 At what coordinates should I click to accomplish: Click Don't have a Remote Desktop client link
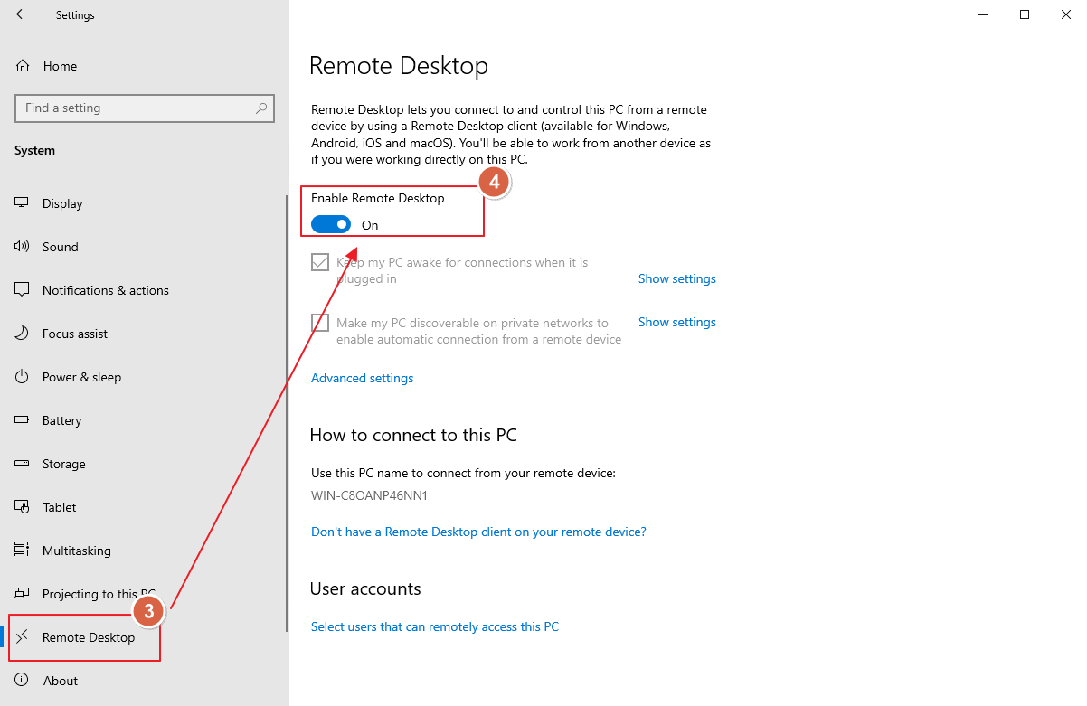click(478, 532)
